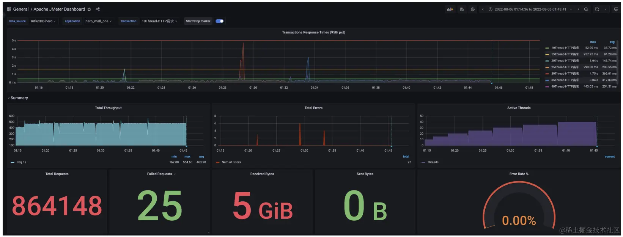Toggle 40Thread-HTTP series in legend
623x237 pixels.
click(565, 86)
